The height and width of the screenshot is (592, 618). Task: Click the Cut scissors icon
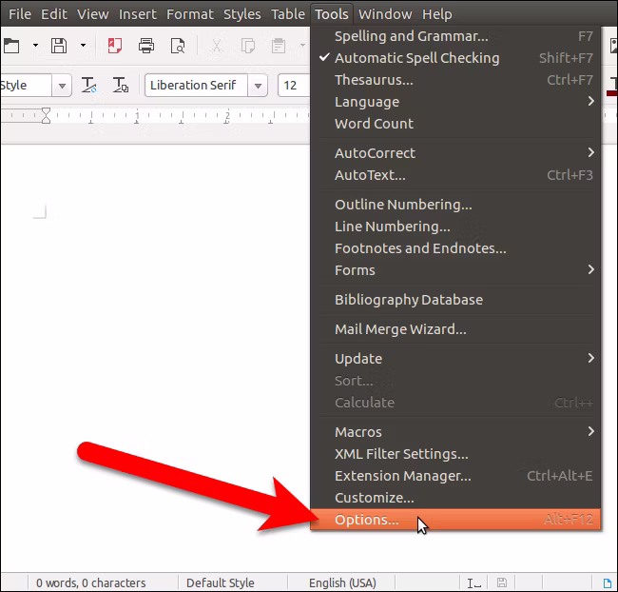click(217, 46)
